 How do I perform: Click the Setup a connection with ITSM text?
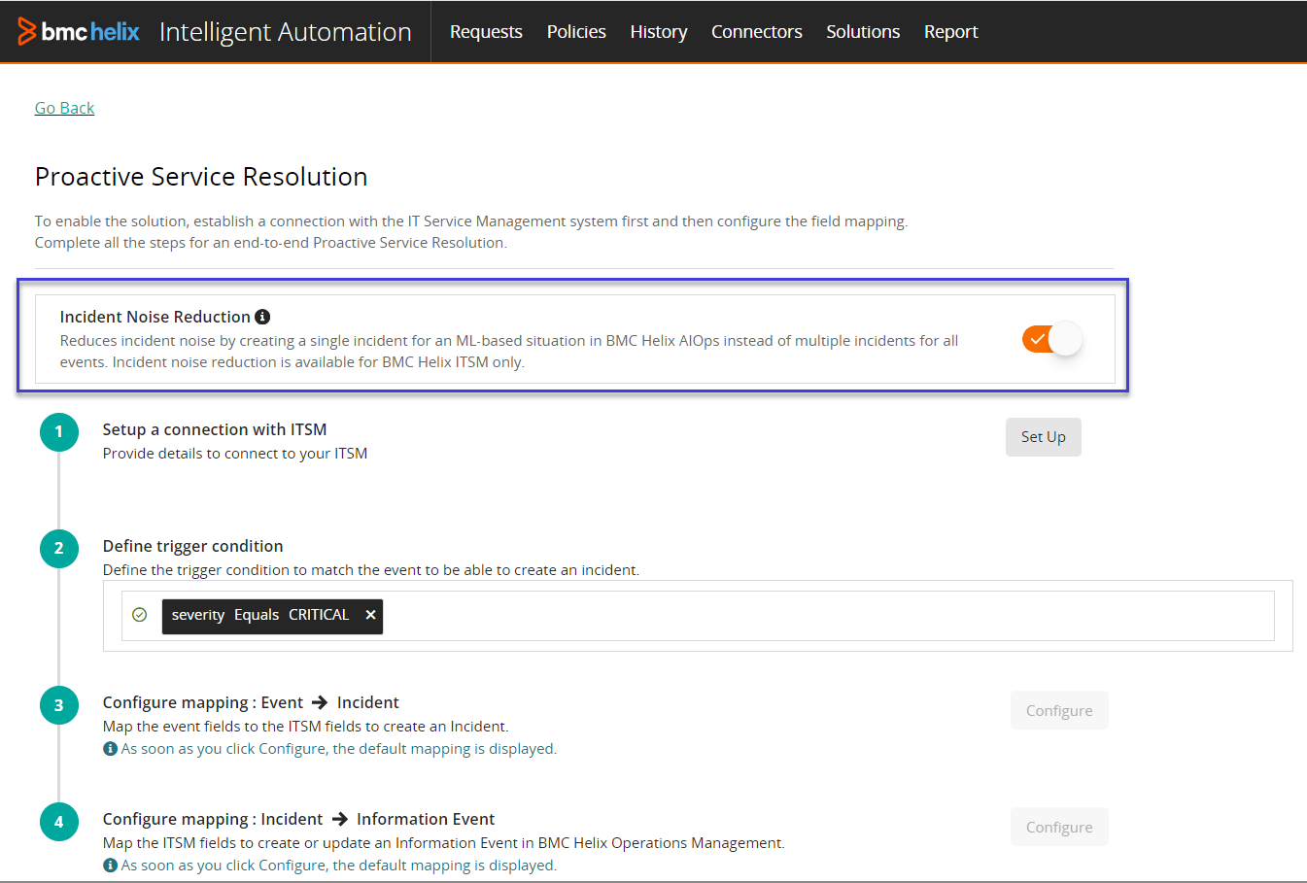pyautogui.click(x=215, y=429)
